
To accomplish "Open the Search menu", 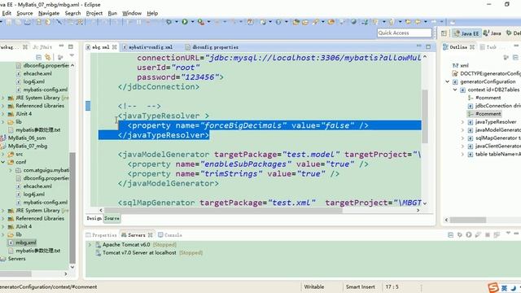I will [x=72, y=13].
